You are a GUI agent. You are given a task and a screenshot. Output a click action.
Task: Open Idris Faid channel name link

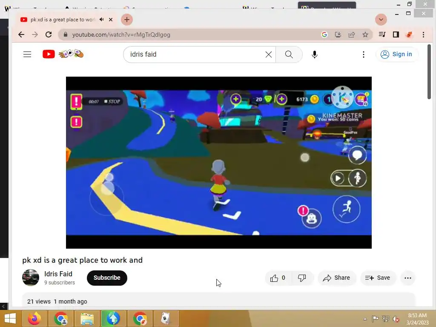[x=58, y=274]
